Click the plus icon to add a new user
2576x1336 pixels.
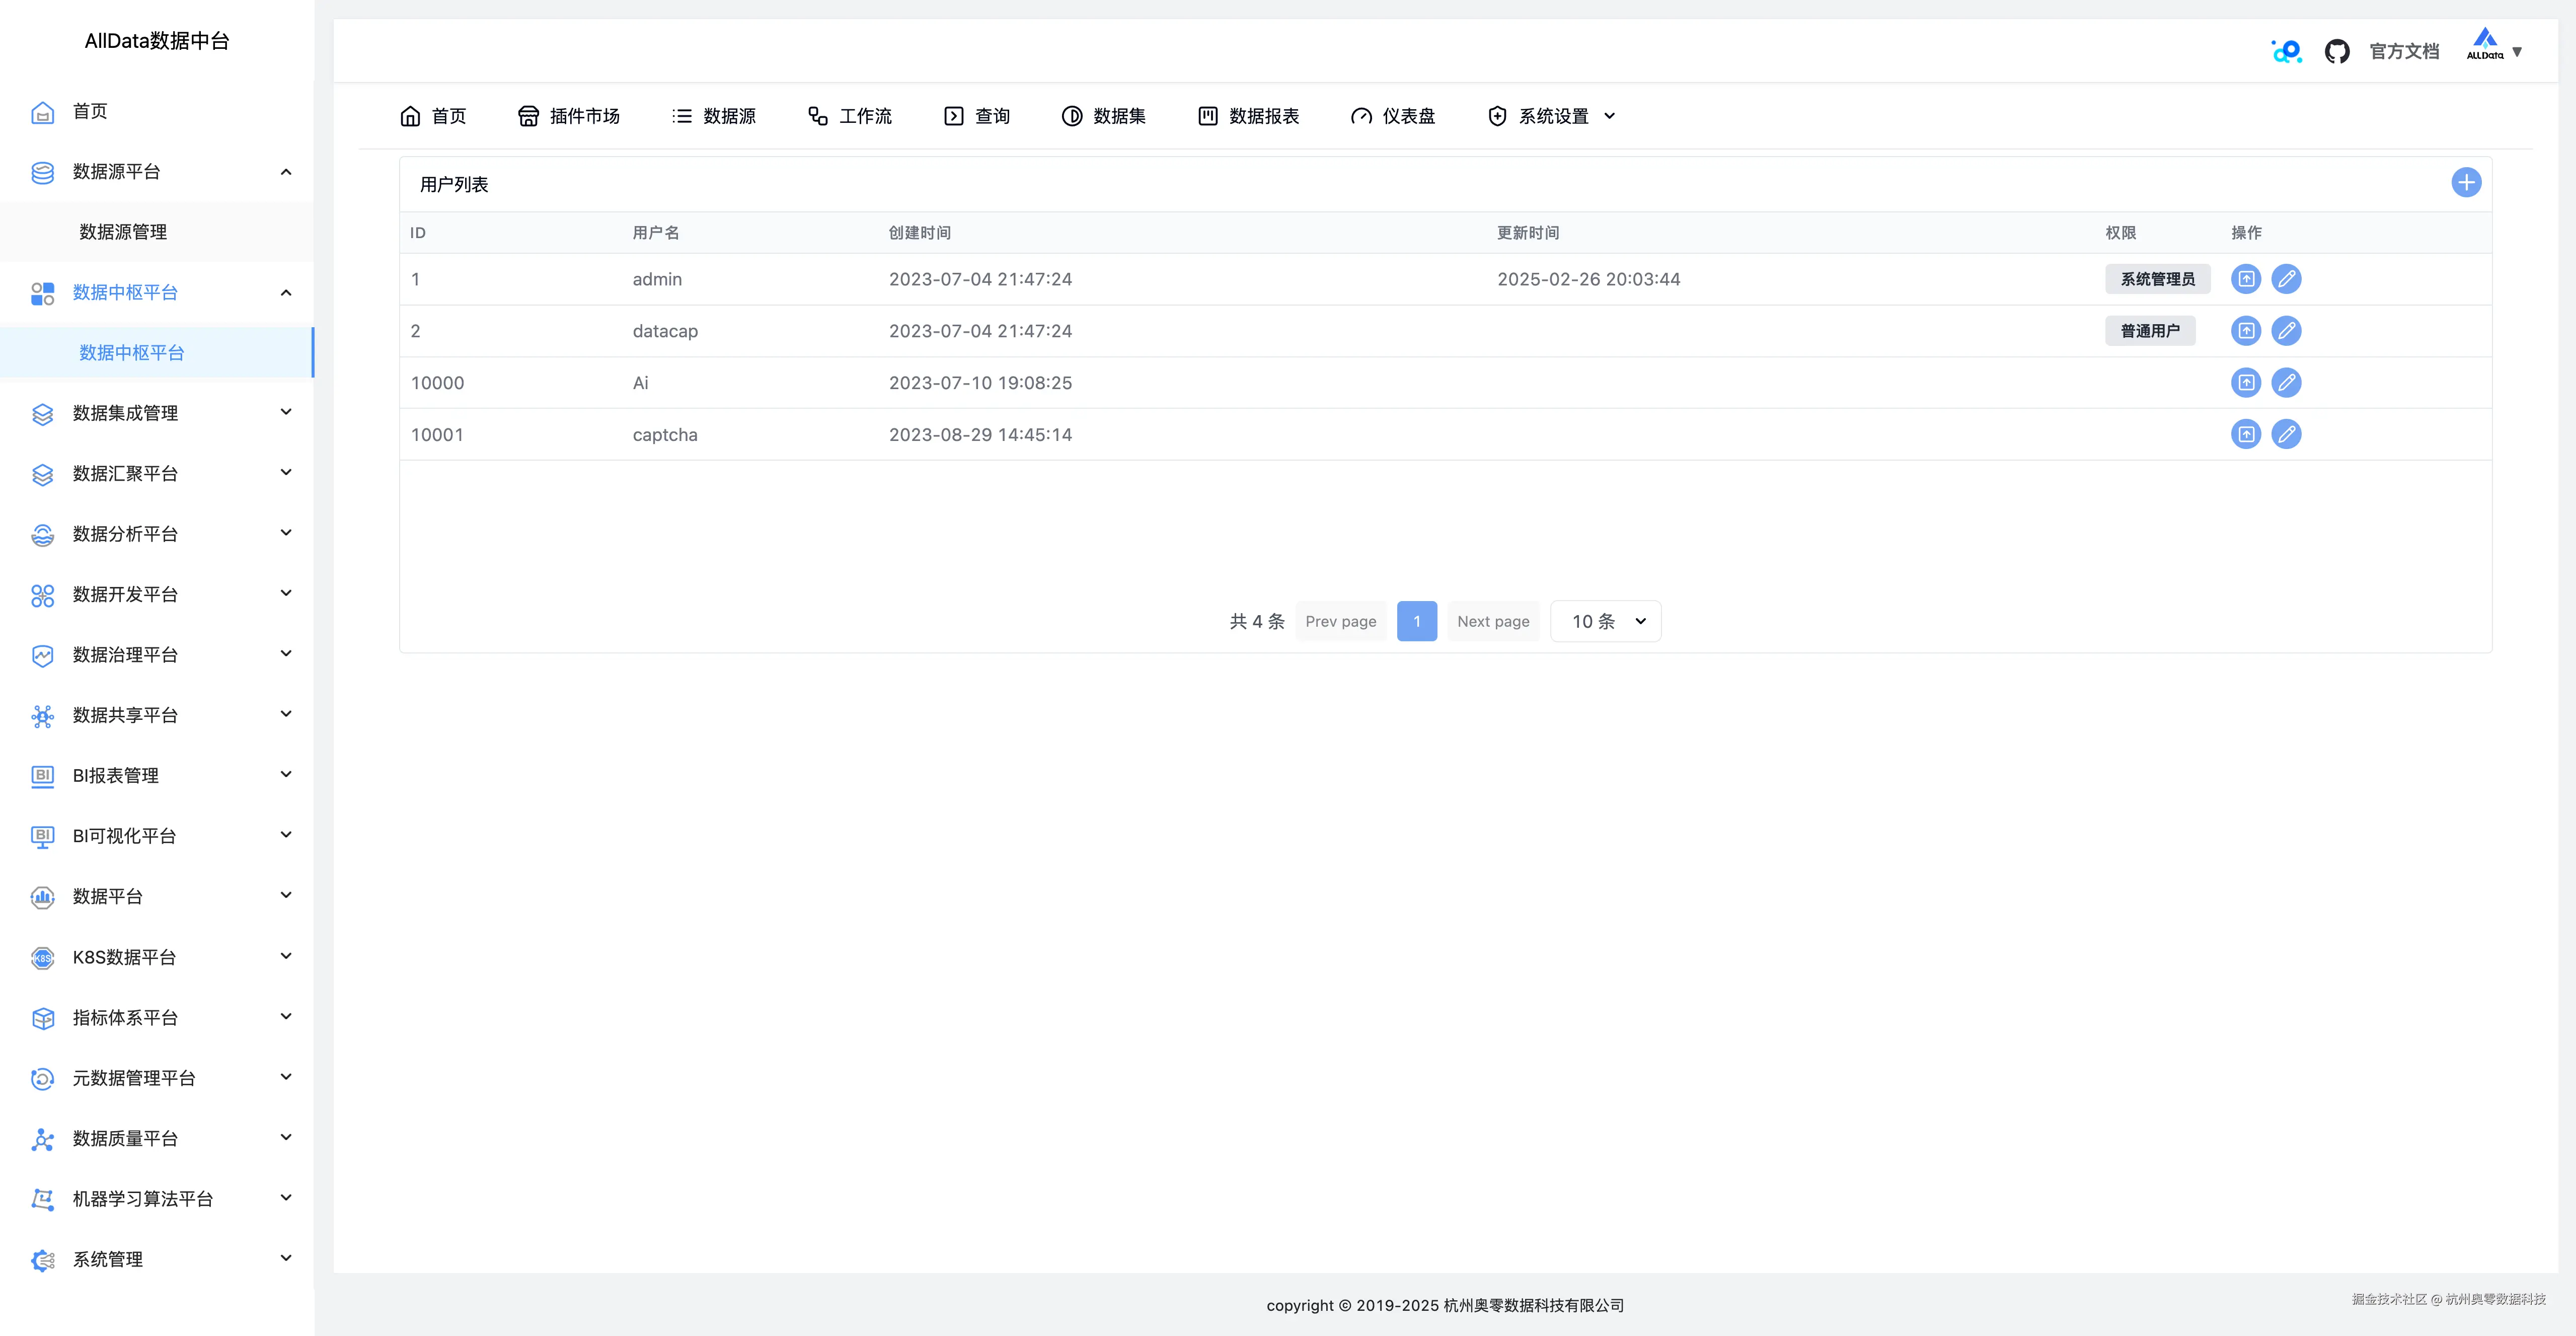[x=2465, y=182]
